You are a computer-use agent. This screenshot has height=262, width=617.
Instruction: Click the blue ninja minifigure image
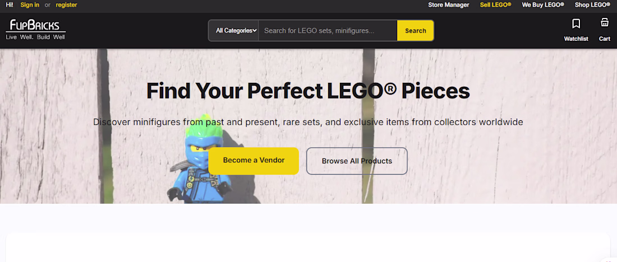(201, 159)
